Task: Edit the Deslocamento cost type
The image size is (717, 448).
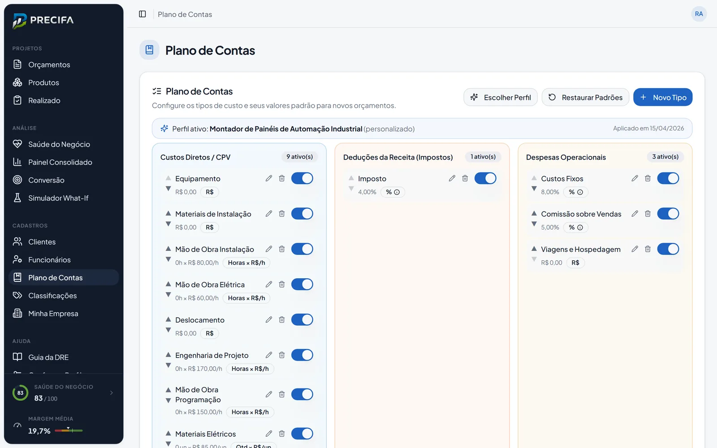Action: 269,320
